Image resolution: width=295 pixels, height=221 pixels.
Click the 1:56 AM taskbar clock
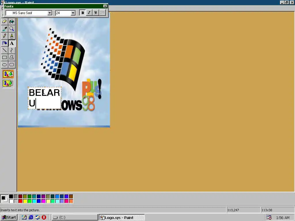point(283,218)
